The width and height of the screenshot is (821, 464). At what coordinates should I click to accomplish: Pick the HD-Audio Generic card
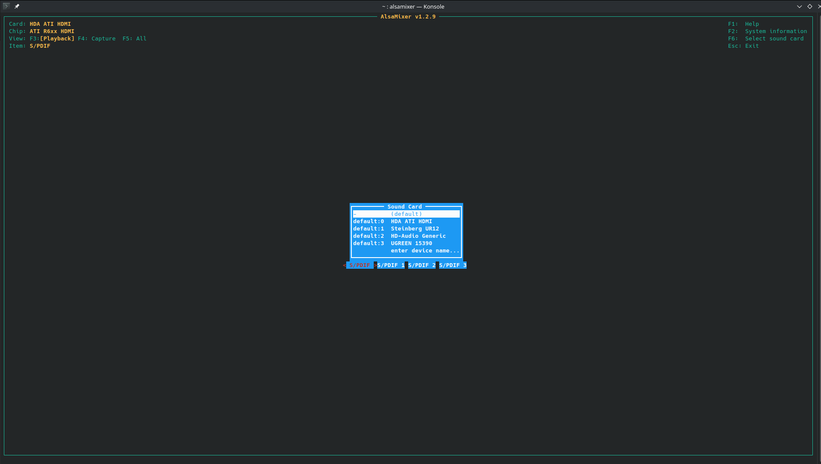(x=418, y=236)
